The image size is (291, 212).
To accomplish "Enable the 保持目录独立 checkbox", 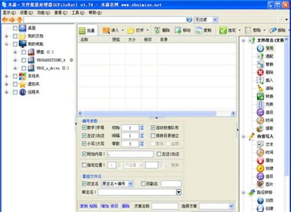I will coord(153,136).
